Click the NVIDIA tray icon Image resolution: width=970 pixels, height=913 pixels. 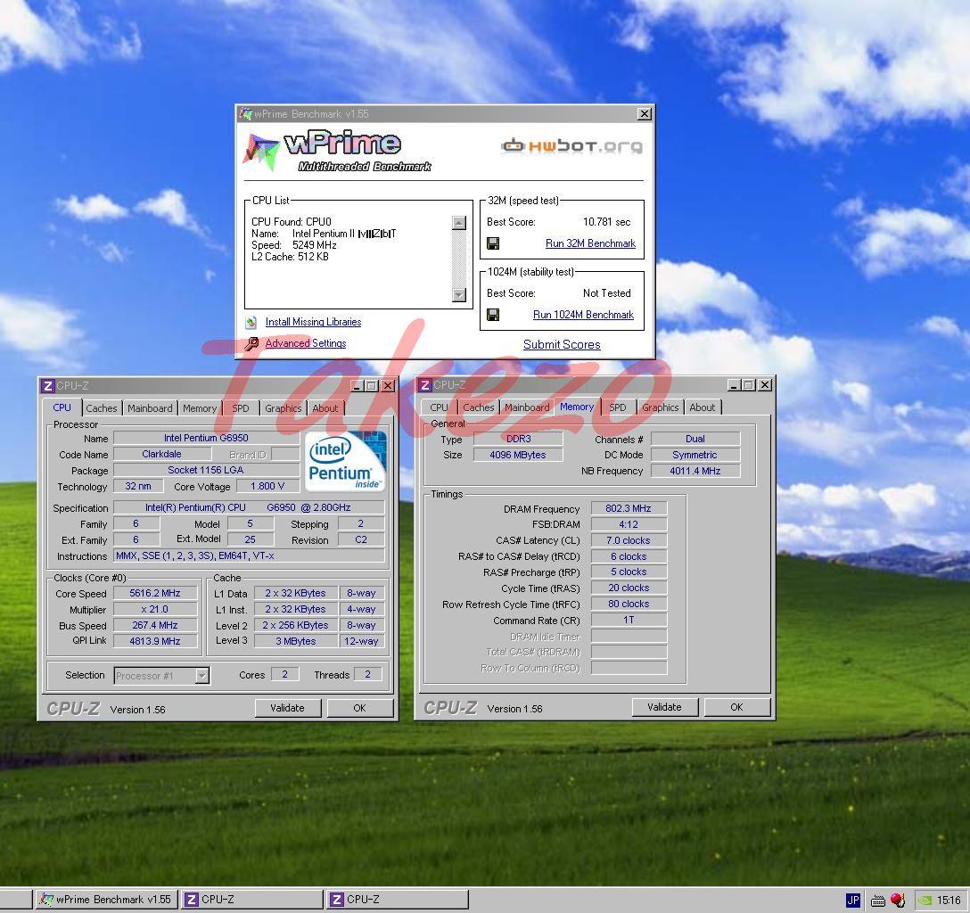tap(925, 900)
